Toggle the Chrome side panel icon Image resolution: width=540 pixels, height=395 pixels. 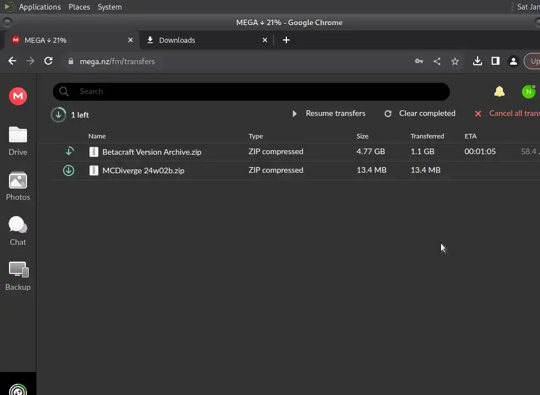495,61
